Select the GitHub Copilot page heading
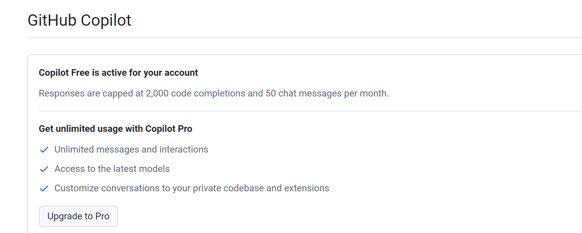The height and width of the screenshot is (233, 582). coord(79,20)
